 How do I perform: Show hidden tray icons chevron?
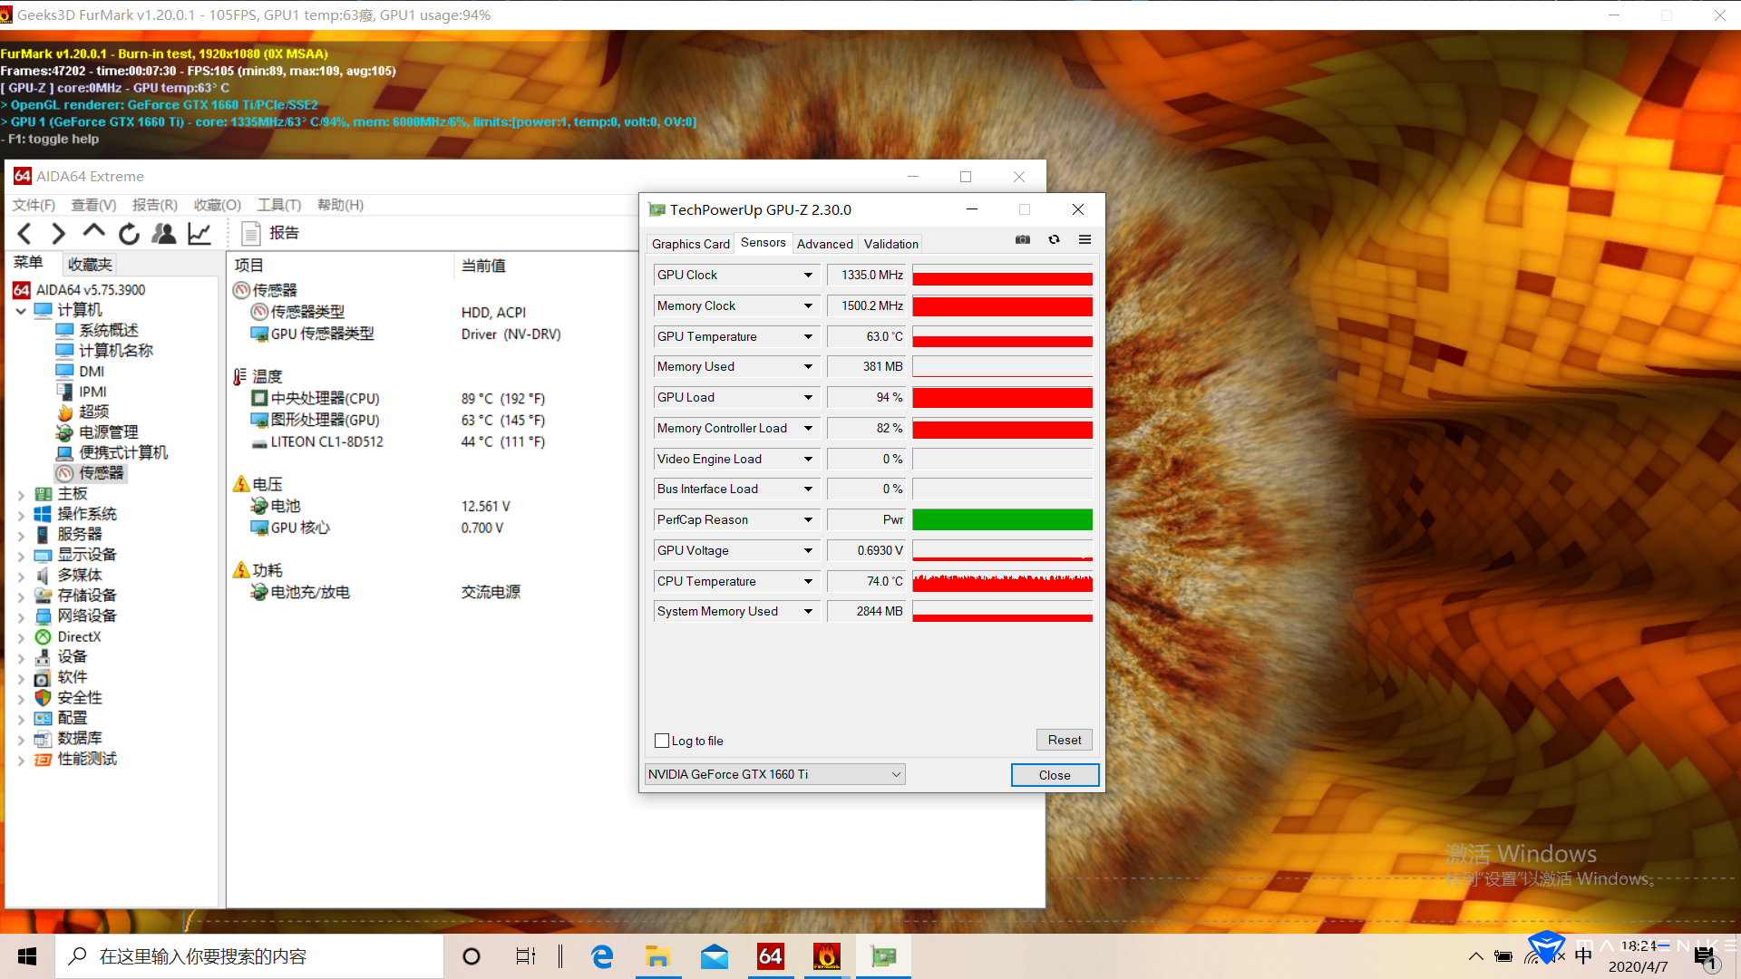(x=1476, y=956)
